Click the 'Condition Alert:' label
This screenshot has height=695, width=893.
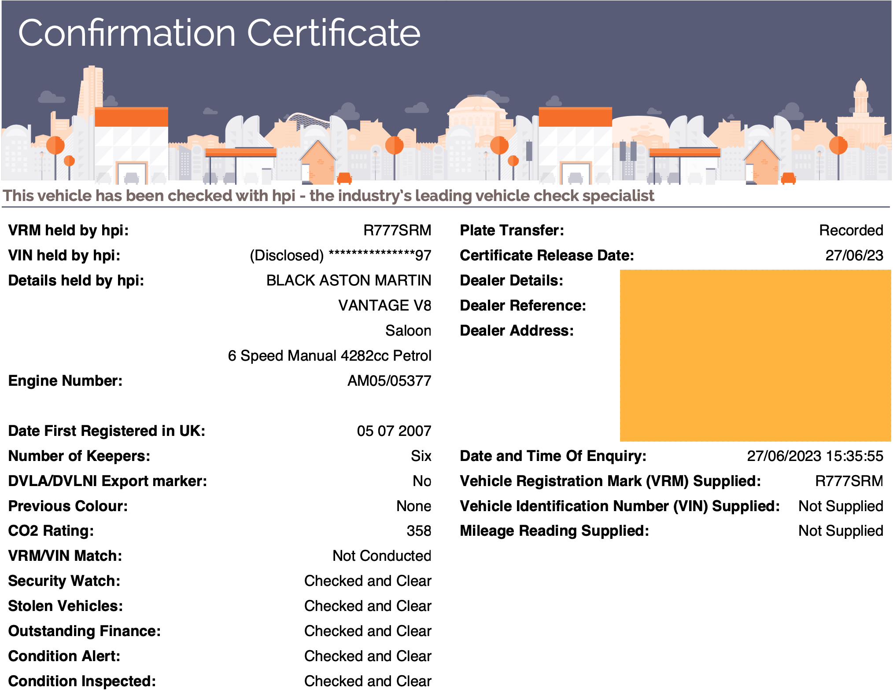[x=64, y=656]
